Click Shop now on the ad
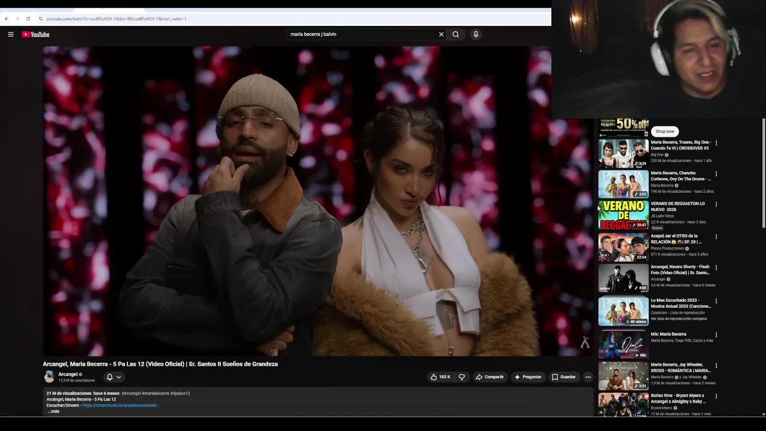Viewport: 766px width, 431px height. tap(664, 131)
